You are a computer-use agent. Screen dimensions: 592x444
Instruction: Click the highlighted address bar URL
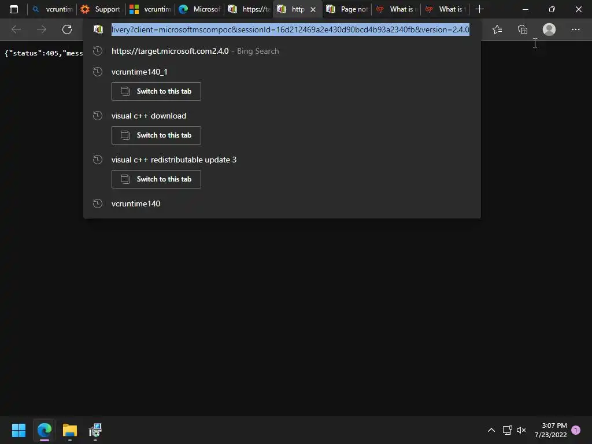click(290, 29)
